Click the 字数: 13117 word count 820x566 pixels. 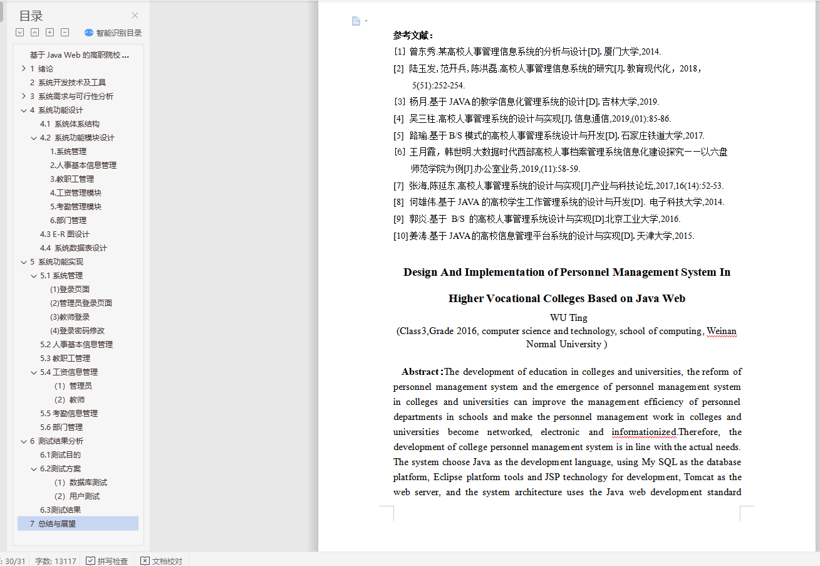56,561
